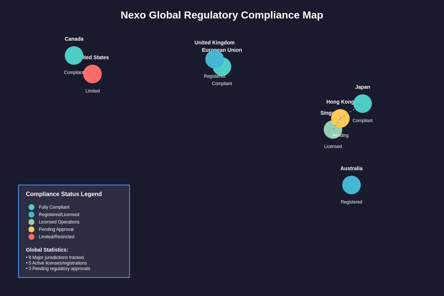Viewport: 444px width, 296px height.
Task: Select the Australia blue marker circle
Action: coord(351,185)
